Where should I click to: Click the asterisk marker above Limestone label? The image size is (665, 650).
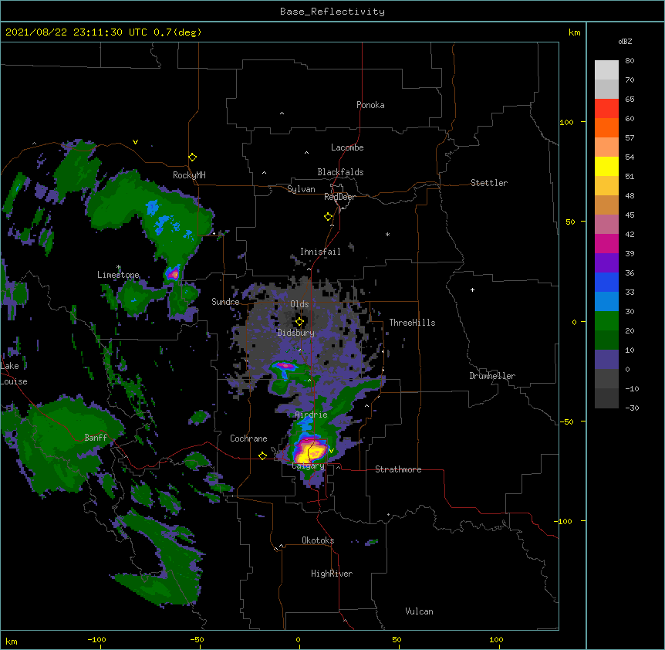pos(119,267)
